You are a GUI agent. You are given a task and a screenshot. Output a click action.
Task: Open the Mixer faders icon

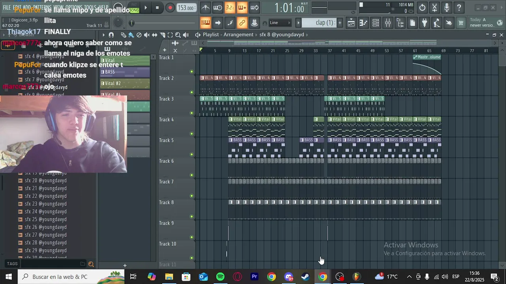(x=388, y=23)
